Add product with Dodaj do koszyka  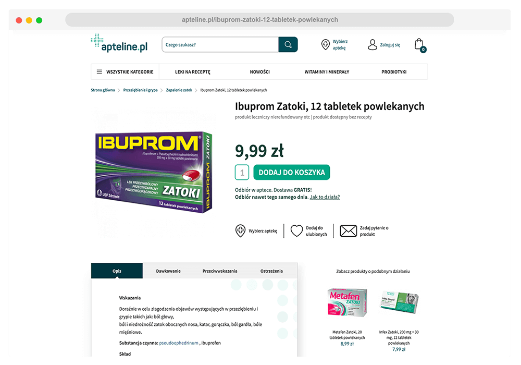[x=291, y=172]
